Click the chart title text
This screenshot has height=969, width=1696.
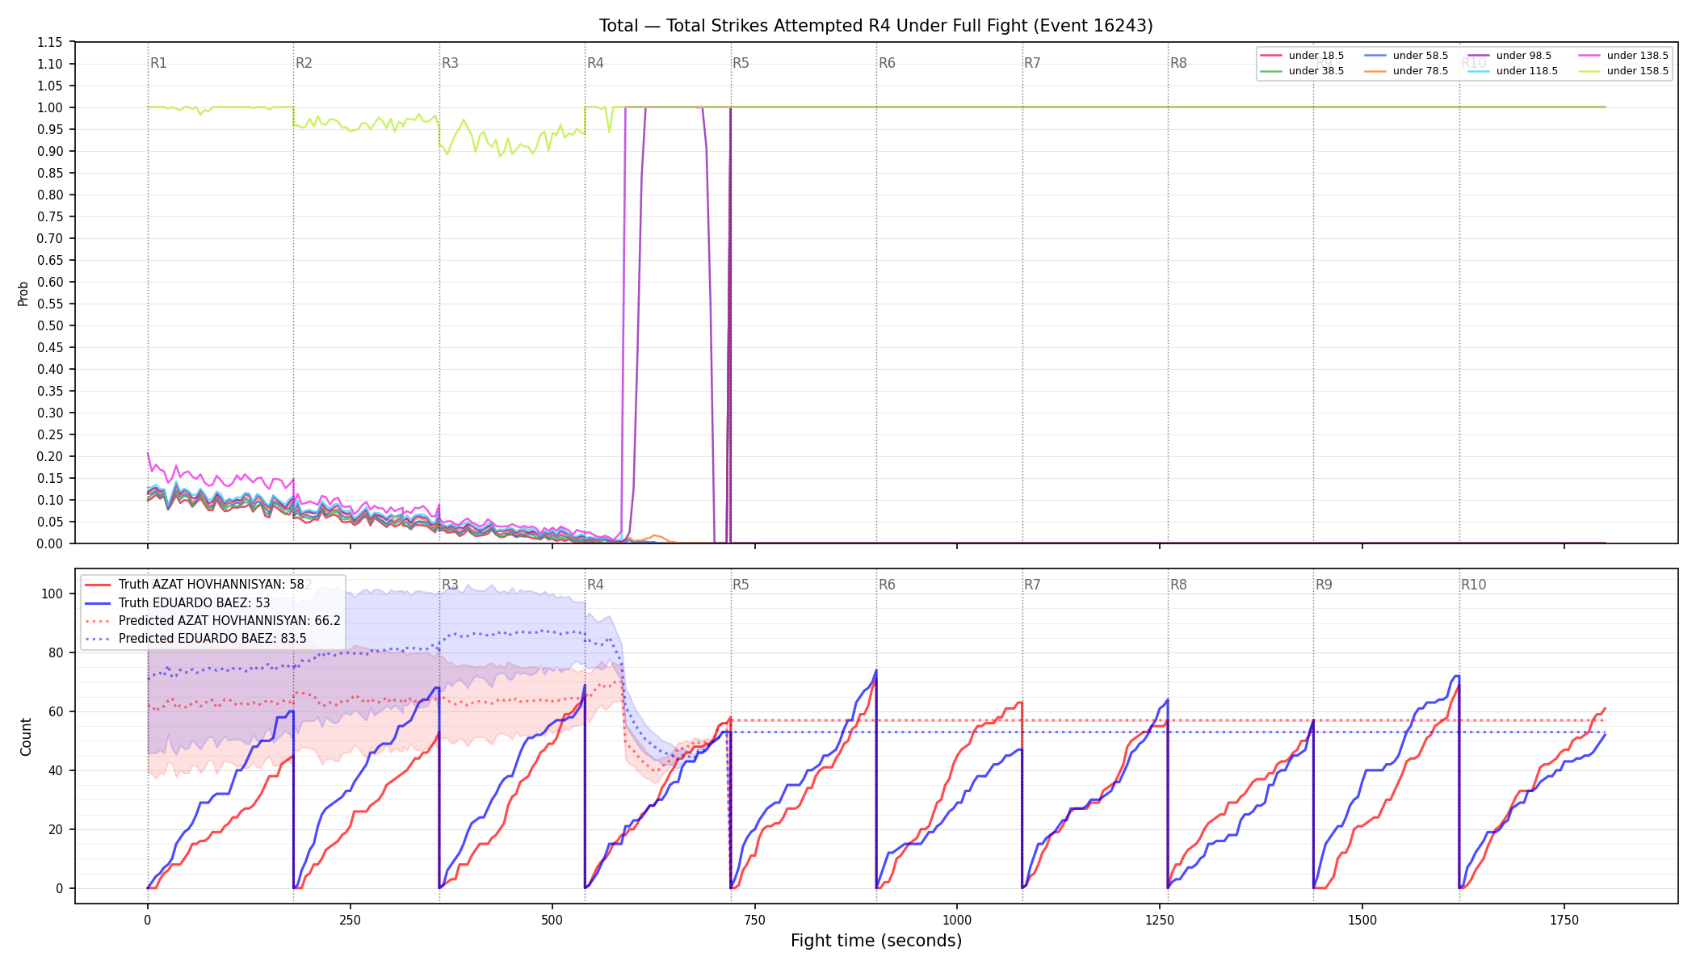(x=876, y=26)
